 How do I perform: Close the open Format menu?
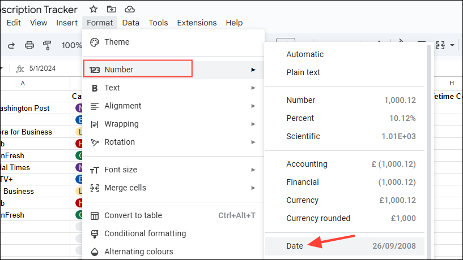pyautogui.click(x=100, y=23)
